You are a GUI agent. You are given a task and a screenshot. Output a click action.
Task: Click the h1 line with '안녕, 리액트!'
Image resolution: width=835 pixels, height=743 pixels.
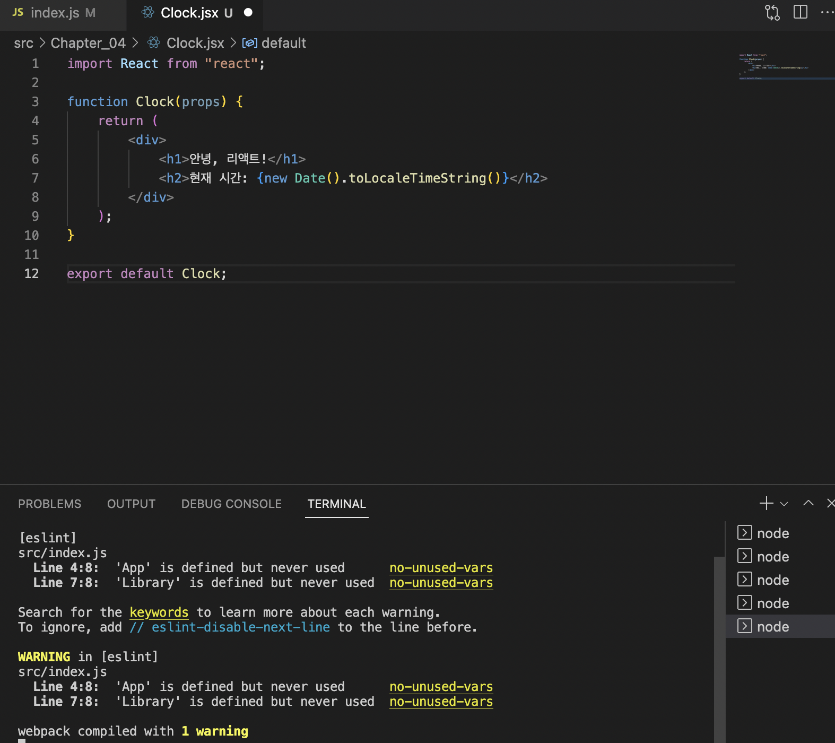pos(232,159)
